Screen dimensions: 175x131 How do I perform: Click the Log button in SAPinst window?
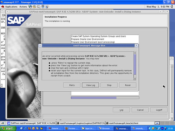121,110
